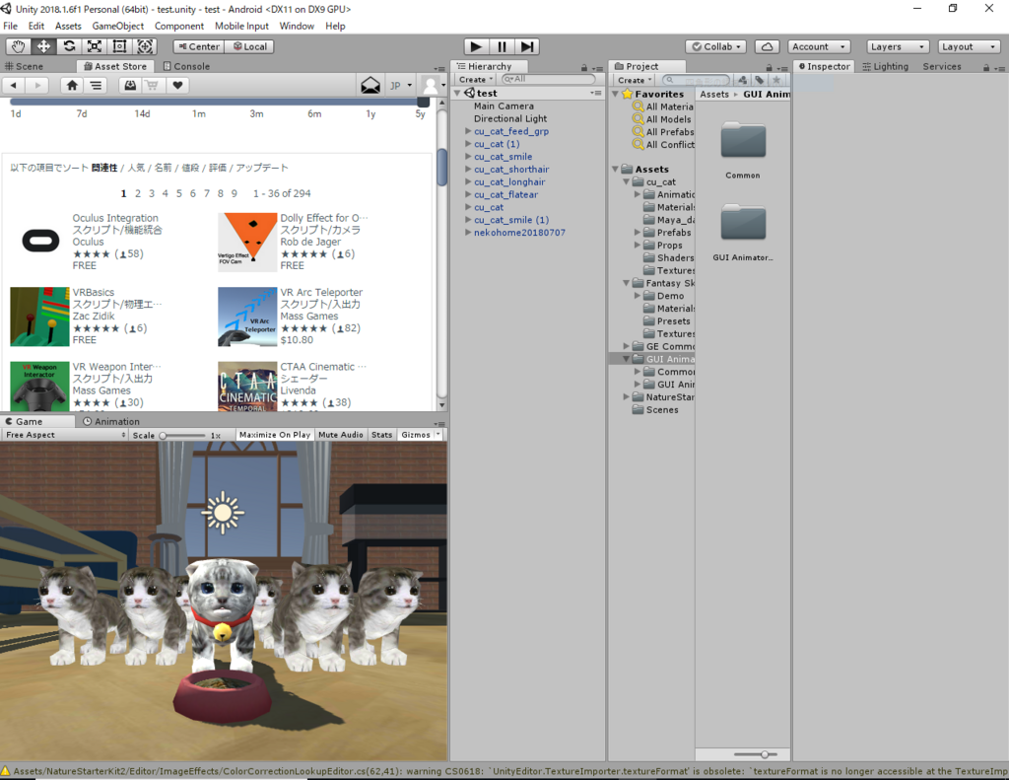This screenshot has width=1009, height=780.
Task: Open the Asset Store messages envelope
Action: pos(370,85)
